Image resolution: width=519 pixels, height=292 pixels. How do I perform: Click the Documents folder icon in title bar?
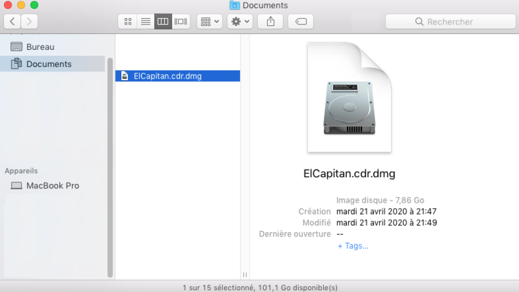tap(235, 6)
